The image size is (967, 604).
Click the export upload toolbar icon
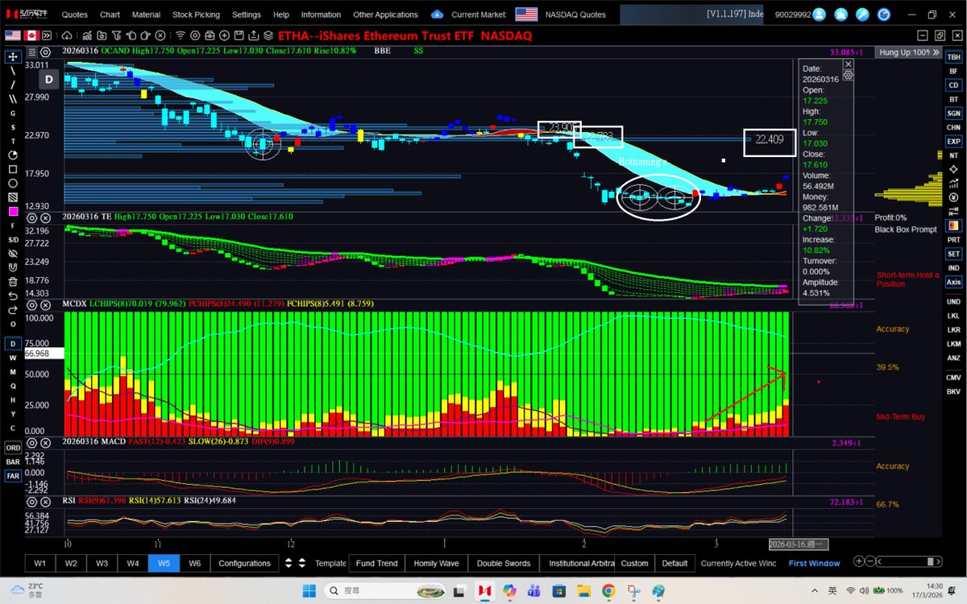coord(253,35)
